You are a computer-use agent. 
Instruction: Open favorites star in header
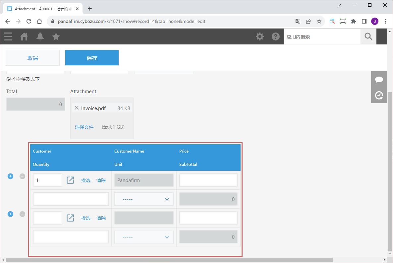56,36
